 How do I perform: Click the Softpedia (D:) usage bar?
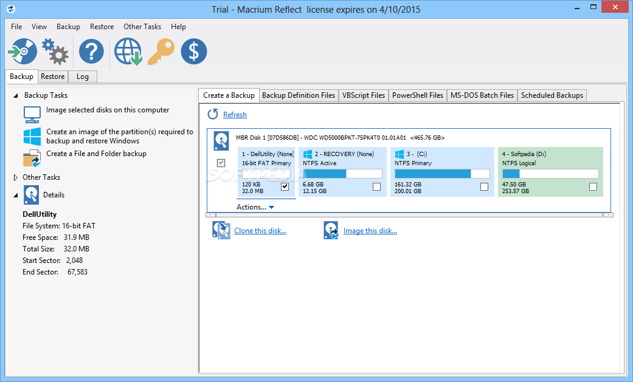[550, 174]
